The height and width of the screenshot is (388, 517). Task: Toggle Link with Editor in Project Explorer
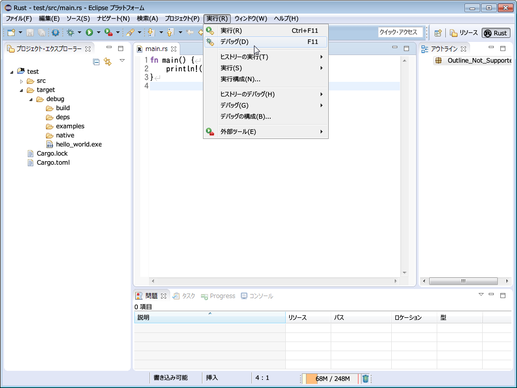click(x=108, y=61)
